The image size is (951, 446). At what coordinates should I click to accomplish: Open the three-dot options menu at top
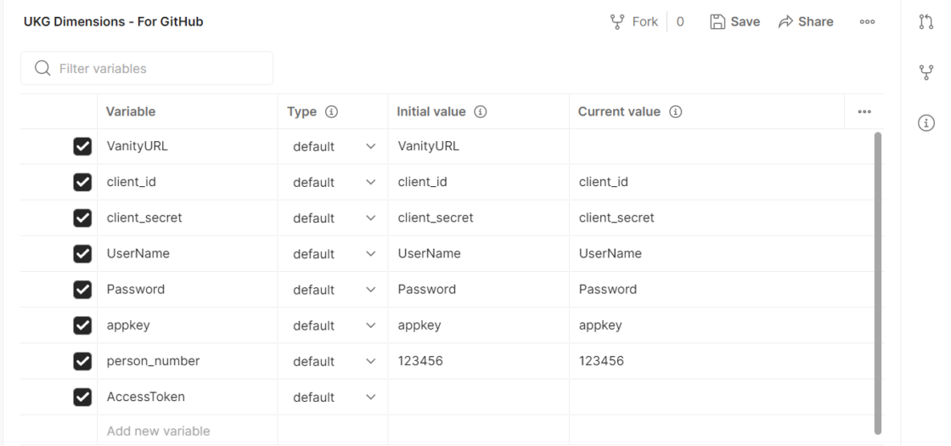click(867, 22)
